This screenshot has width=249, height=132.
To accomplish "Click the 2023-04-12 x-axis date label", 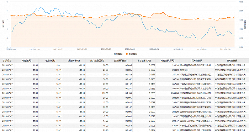I will coord(130,49).
